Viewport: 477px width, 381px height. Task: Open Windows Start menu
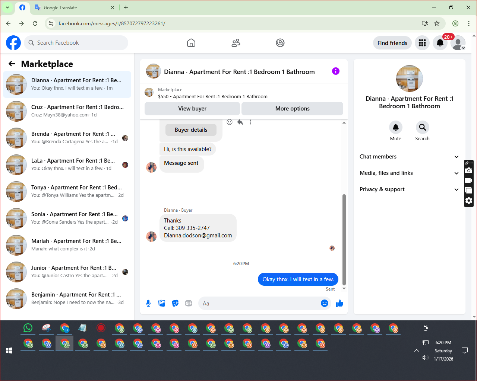[x=9, y=350]
